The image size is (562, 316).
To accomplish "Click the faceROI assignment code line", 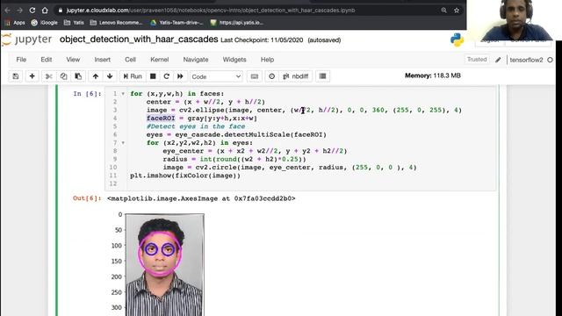I will pos(202,118).
